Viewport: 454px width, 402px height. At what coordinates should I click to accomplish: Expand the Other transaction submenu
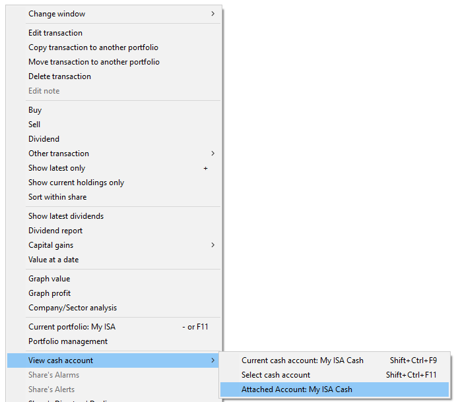(59, 154)
